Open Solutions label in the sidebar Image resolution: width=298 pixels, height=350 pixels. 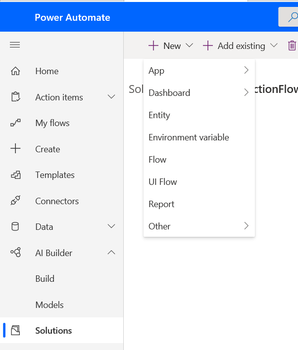tap(53, 331)
